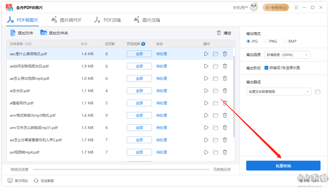Click the 添加文件夹 add-folder icon
The width and height of the screenshot is (329, 188).
click(44, 33)
